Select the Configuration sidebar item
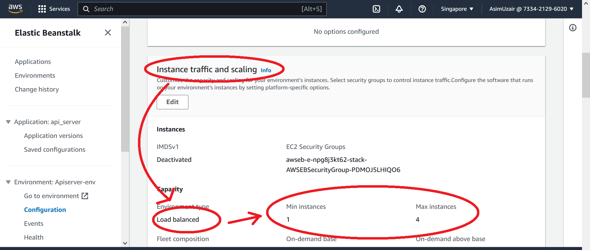 (45, 210)
